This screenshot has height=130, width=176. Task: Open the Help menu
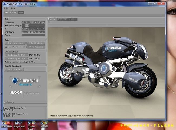[x=13, y=8]
